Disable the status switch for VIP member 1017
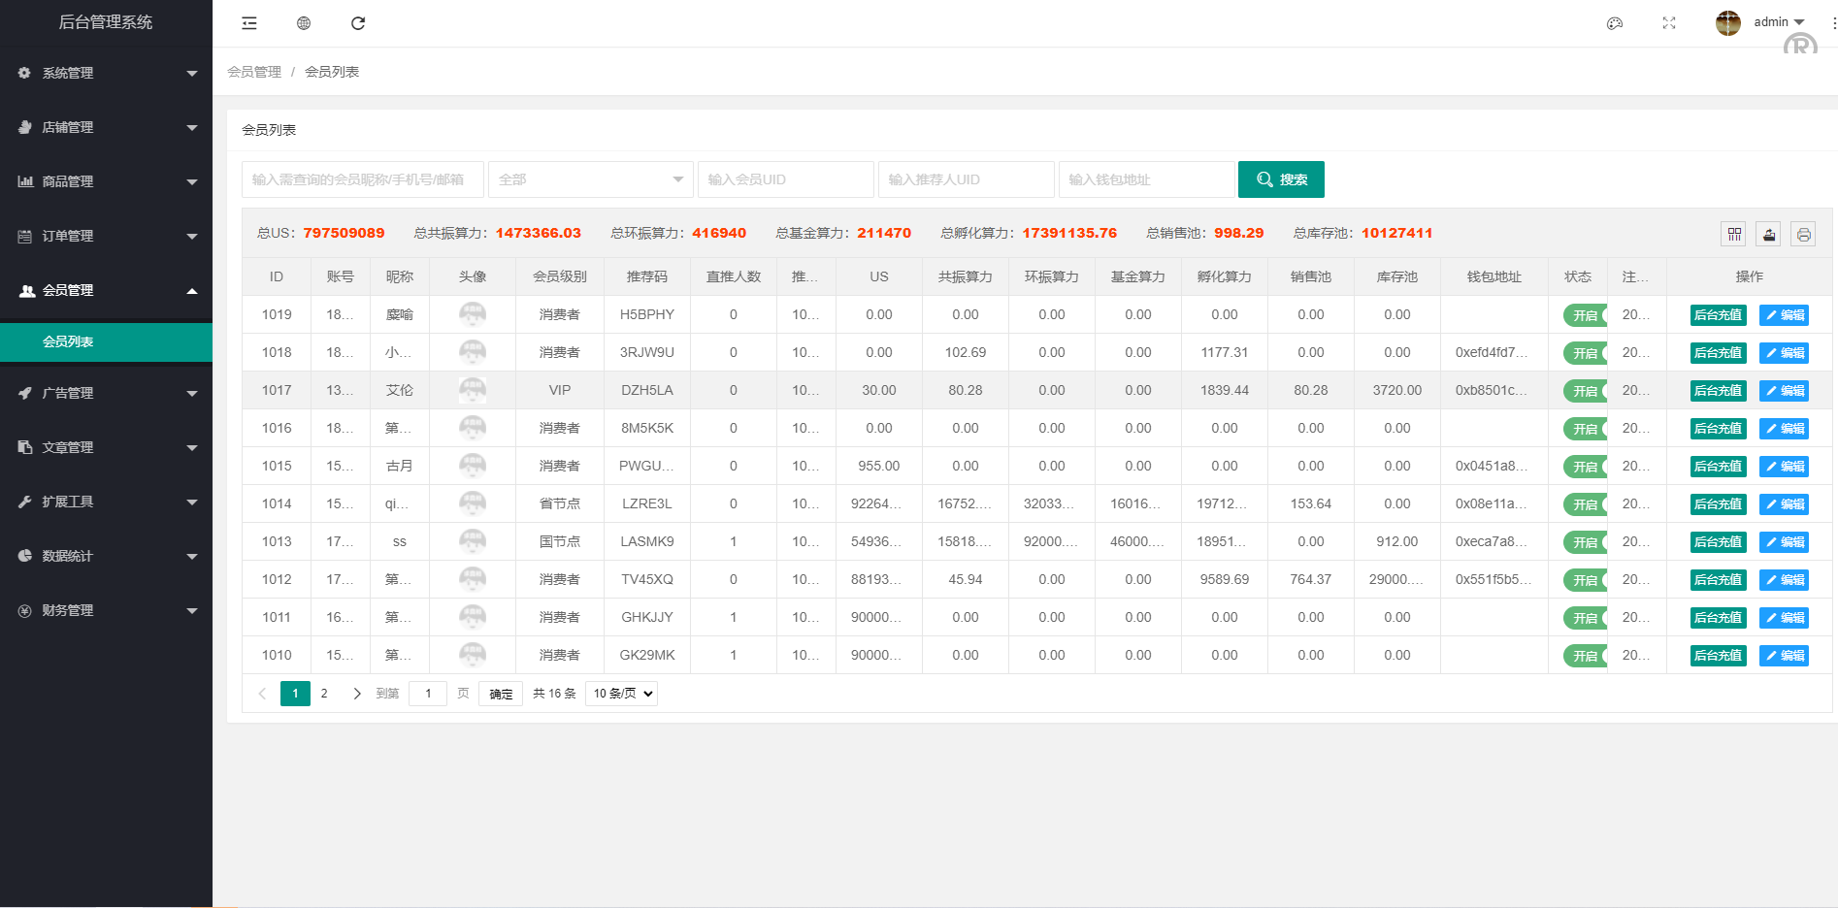Image resolution: width=1838 pixels, height=908 pixels. pyautogui.click(x=1584, y=390)
